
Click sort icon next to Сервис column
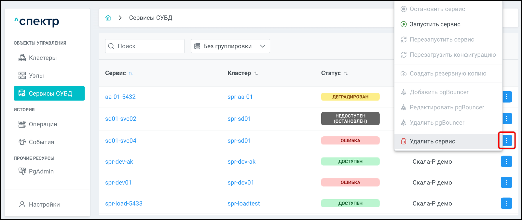131,73
